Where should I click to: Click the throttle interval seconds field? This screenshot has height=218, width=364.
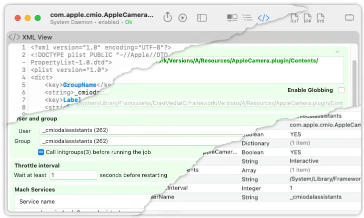tap(73, 175)
